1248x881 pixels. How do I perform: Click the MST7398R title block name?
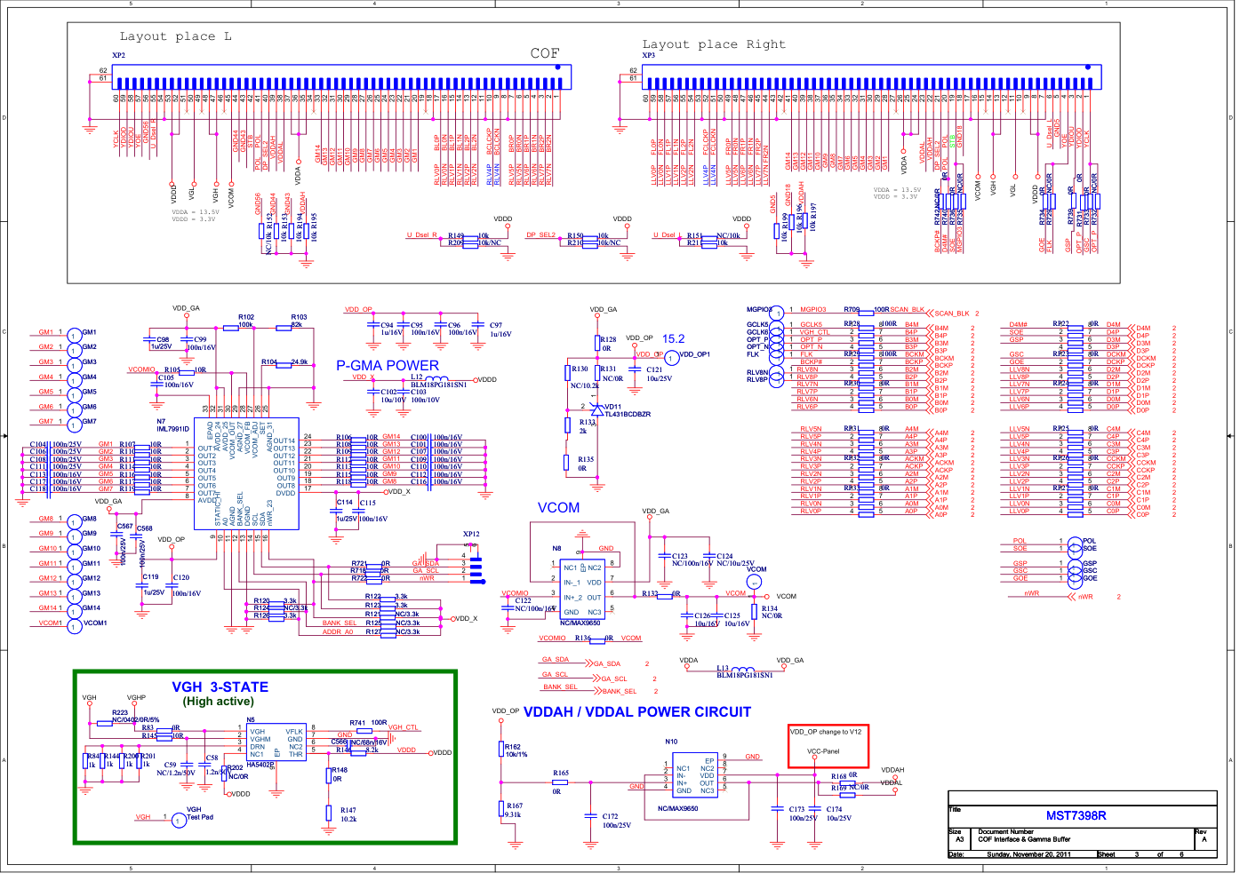pos(1076,815)
